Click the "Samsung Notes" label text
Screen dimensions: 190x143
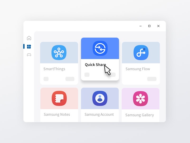[57, 114]
